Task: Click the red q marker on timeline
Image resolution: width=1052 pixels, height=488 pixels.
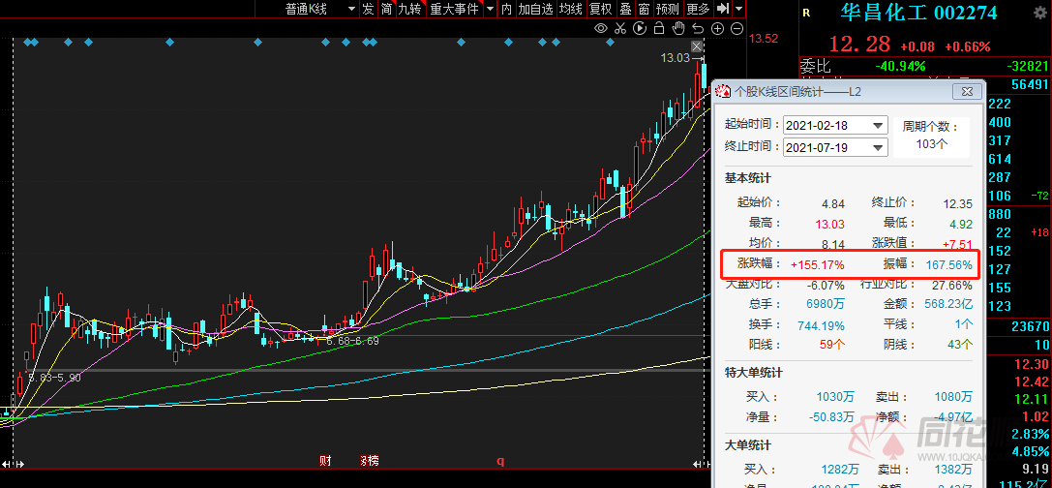Action: tap(499, 462)
